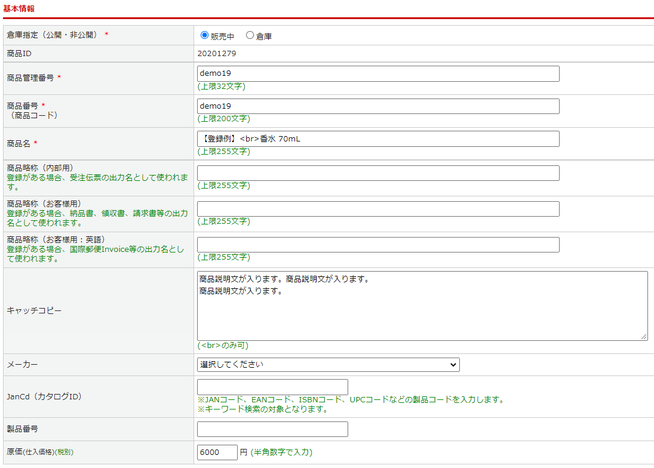Choose the 倉庫 radio option
654x468 pixels.
(x=250, y=35)
